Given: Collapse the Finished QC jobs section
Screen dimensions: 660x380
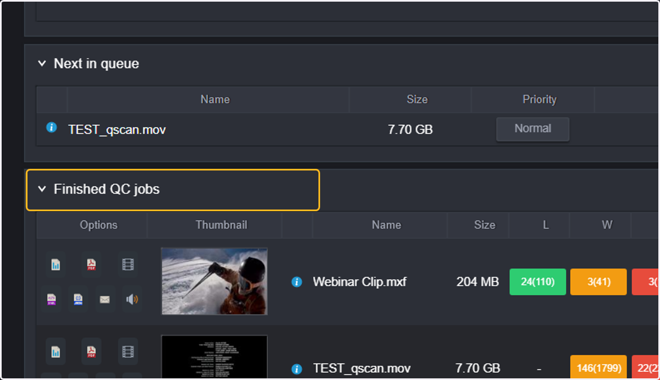Looking at the screenshot, I should tap(42, 189).
